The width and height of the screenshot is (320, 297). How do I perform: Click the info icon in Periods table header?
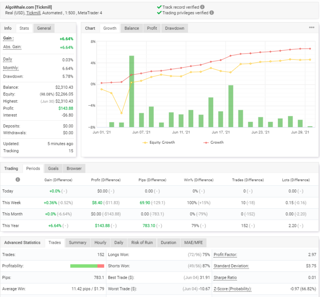(18, 179)
